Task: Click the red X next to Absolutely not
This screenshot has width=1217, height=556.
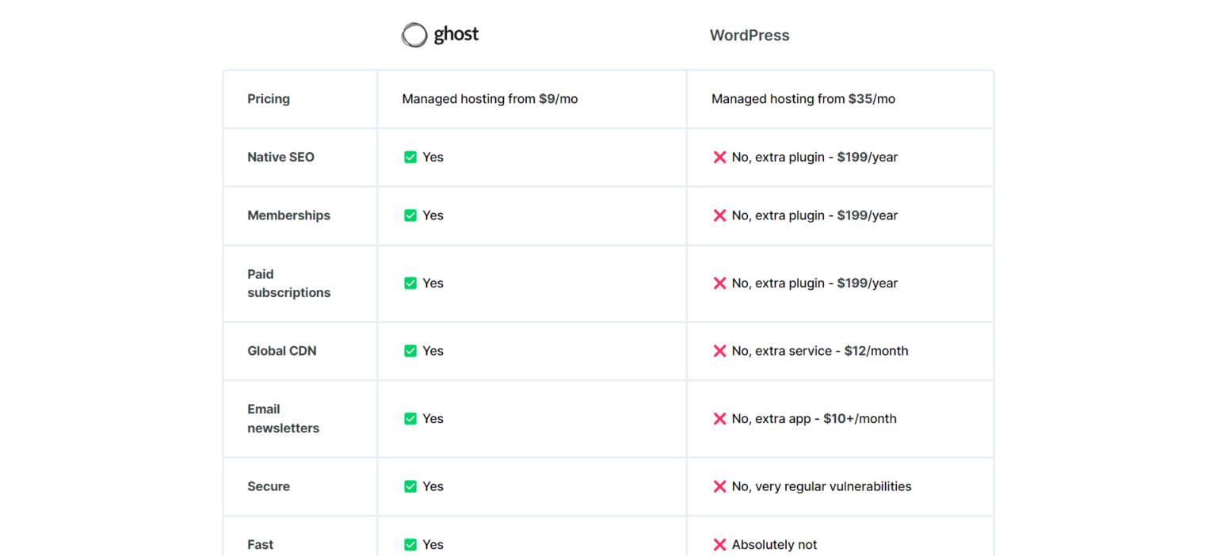Action: point(719,544)
